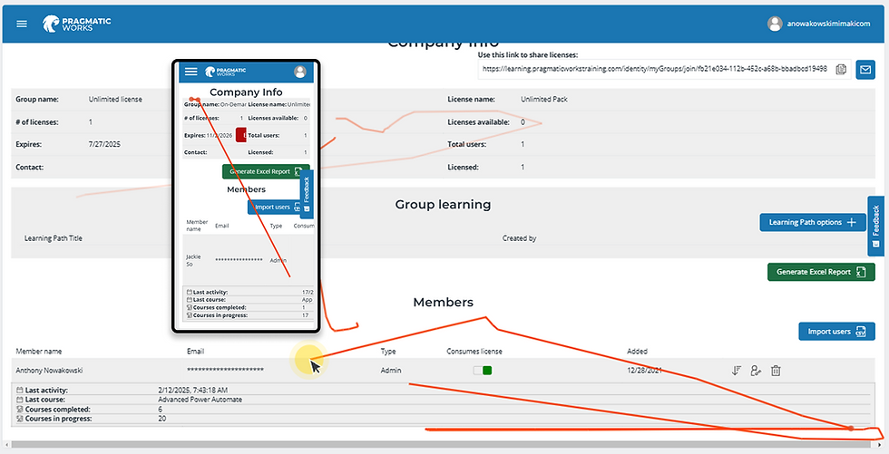Viewport: 889px width, 454px height.
Task: Toggle Consumes license for Anthony Nowakowski
Action: (483, 371)
